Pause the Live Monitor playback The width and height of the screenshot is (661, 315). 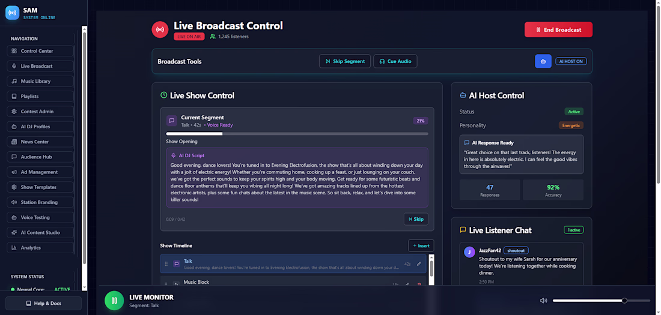pos(114,301)
